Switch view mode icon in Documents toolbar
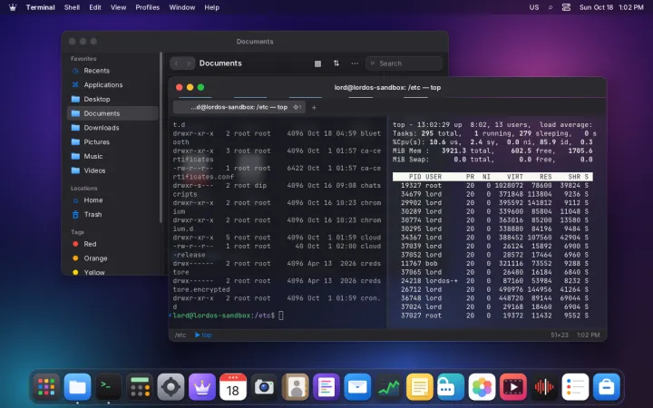The width and height of the screenshot is (653, 408). (317, 63)
